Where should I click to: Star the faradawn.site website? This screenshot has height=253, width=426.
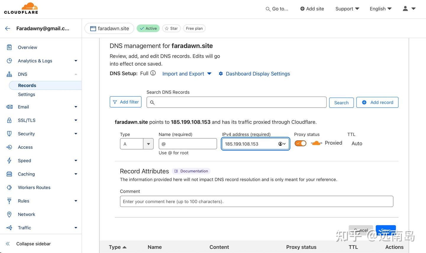click(171, 28)
